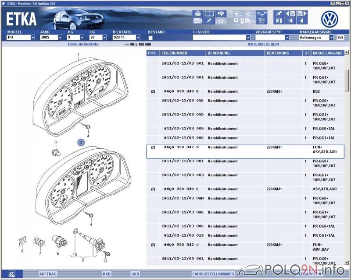
Task: Click callout number 1 in diagram
Action: click(79, 55)
